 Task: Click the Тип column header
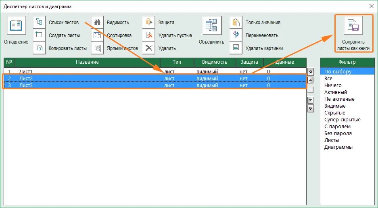coord(177,62)
